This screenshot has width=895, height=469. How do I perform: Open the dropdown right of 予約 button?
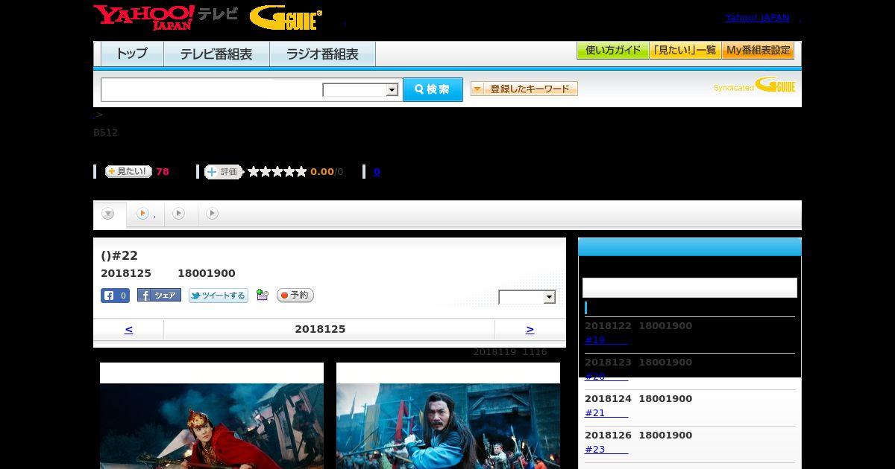coord(527,297)
